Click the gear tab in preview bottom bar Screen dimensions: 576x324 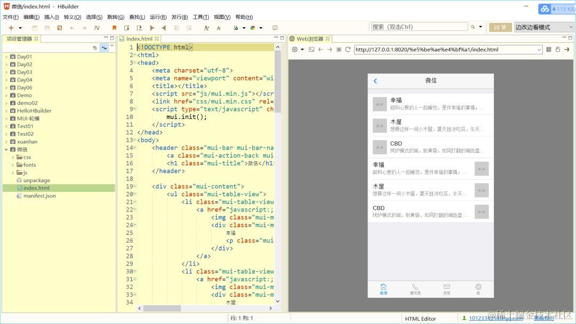(478, 289)
